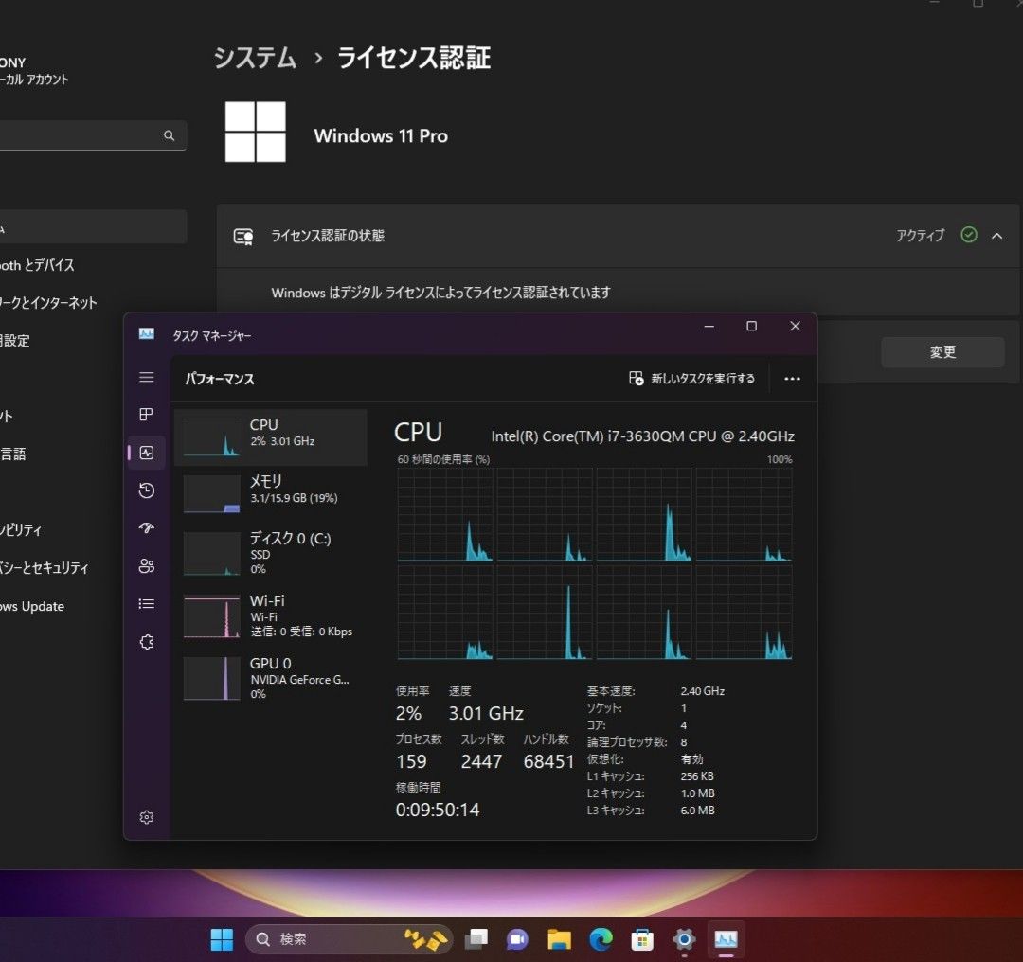Click the アクティブ status text

920,236
